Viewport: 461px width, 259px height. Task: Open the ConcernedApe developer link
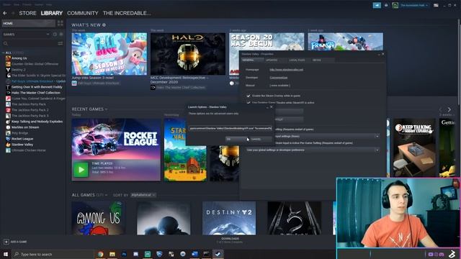point(279,78)
